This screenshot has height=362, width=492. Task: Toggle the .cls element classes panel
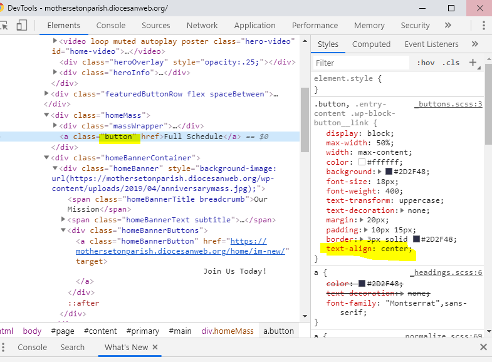tap(451, 63)
